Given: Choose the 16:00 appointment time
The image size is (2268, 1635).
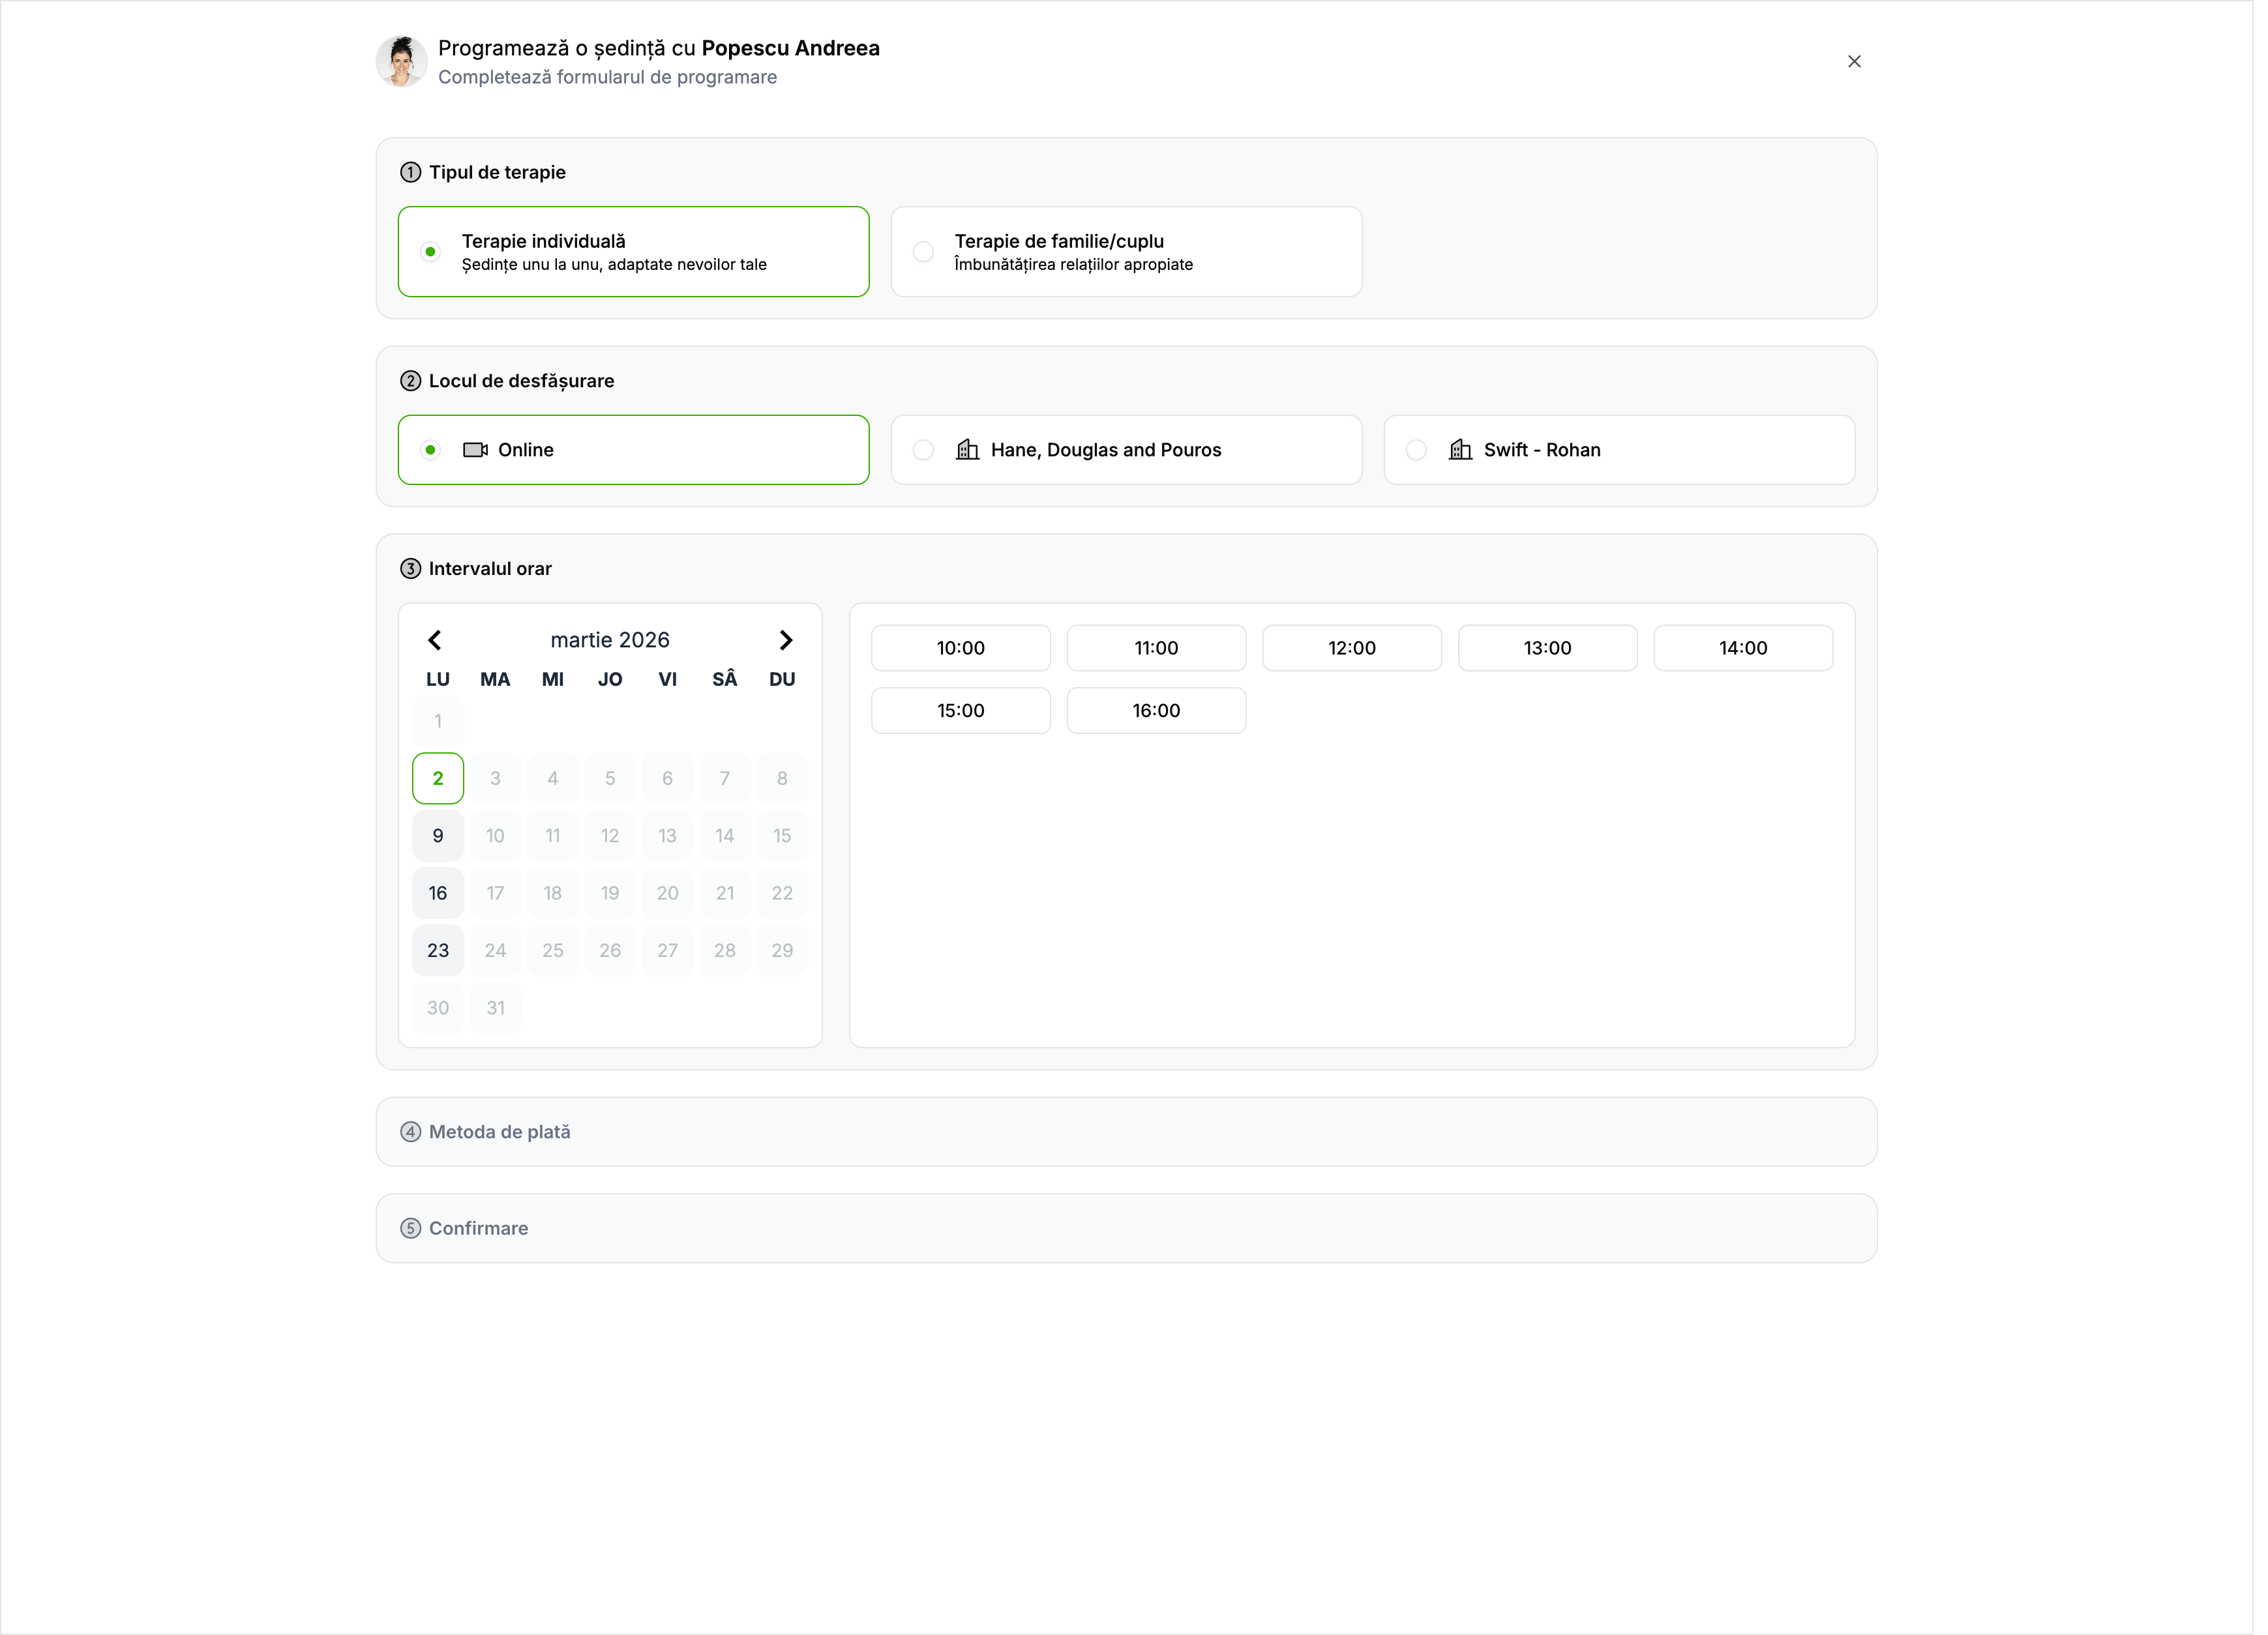Looking at the screenshot, I should tap(1156, 710).
